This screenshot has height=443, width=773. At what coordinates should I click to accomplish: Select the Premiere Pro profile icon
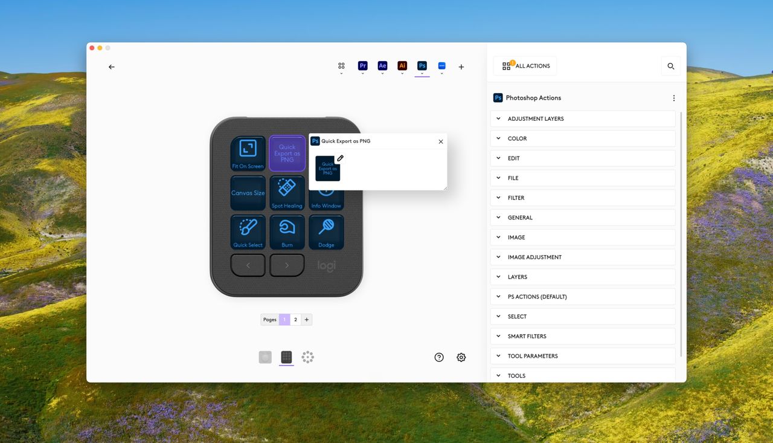[362, 66]
